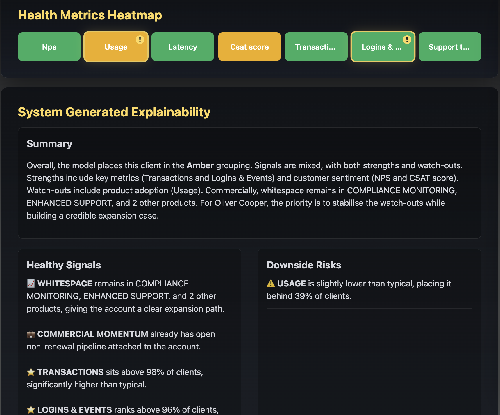Select the Nps health metric chip

49,46
